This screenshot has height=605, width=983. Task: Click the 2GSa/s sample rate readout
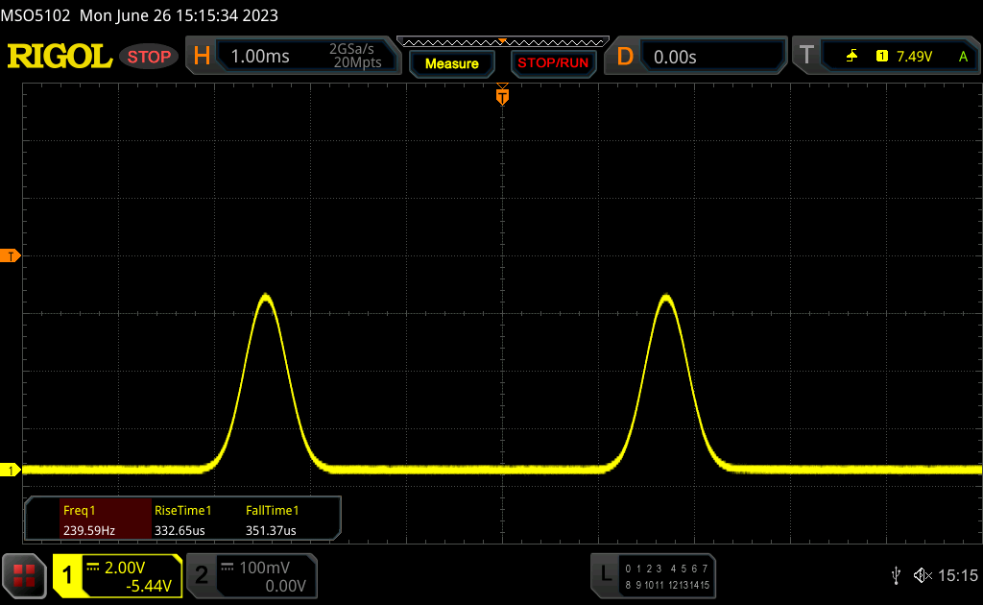point(351,49)
